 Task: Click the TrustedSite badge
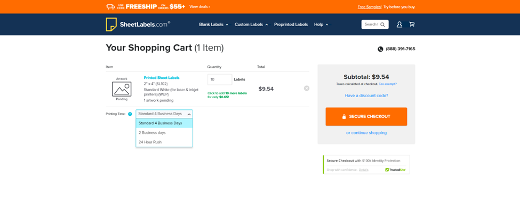[395, 170]
